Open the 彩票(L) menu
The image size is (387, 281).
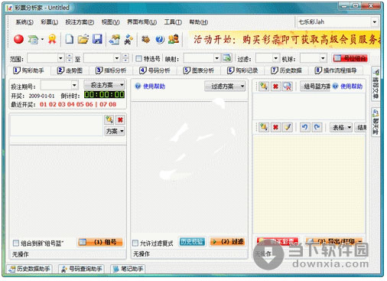point(49,22)
